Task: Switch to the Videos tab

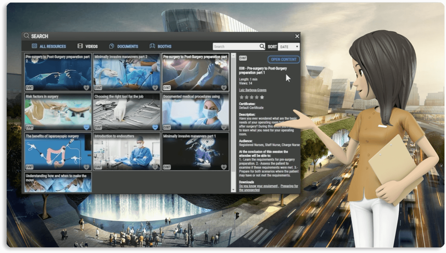Action: click(91, 47)
